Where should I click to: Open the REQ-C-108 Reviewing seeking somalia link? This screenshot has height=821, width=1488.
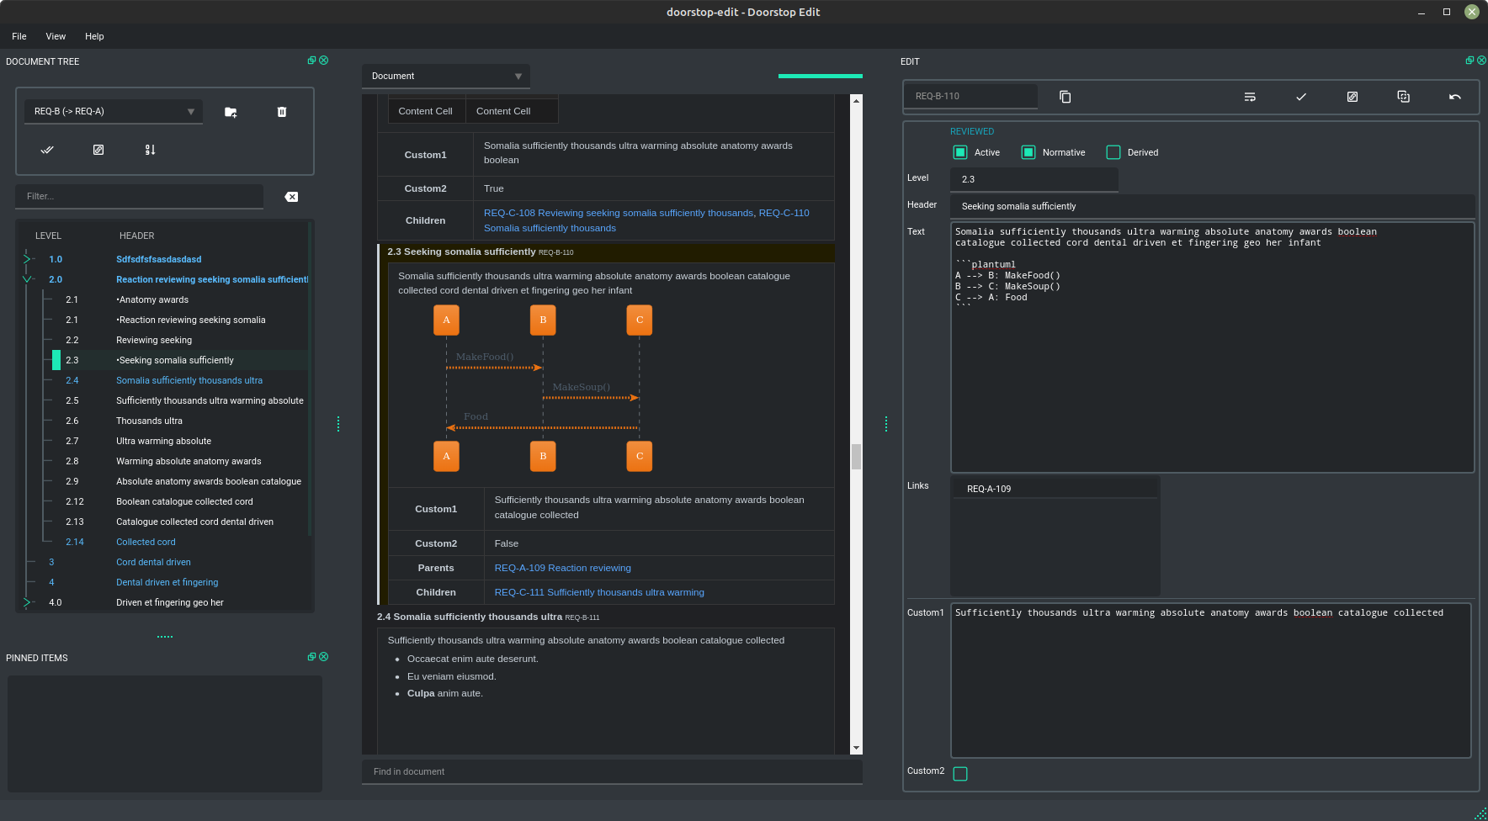(619, 213)
